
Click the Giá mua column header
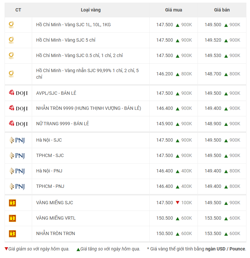pyautogui.click(x=173, y=10)
